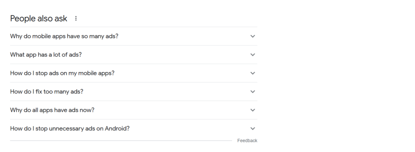Expand 'What app has a lot of ads?' question
This screenshot has width=415, height=152.
pyautogui.click(x=133, y=55)
